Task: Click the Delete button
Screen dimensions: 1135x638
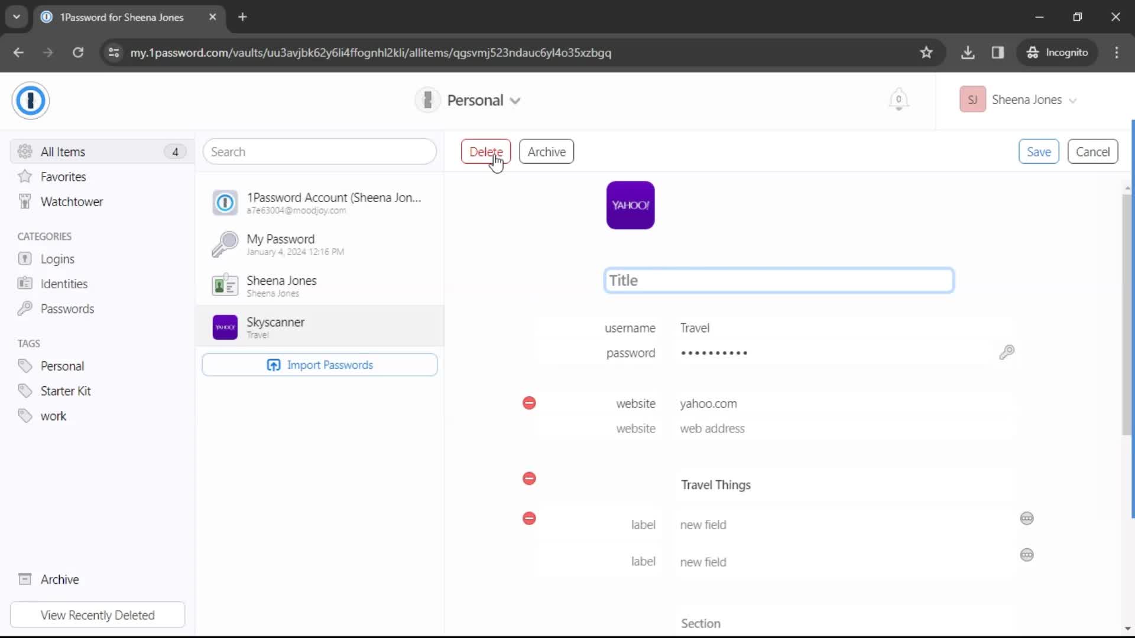Action: tap(485, 152)
